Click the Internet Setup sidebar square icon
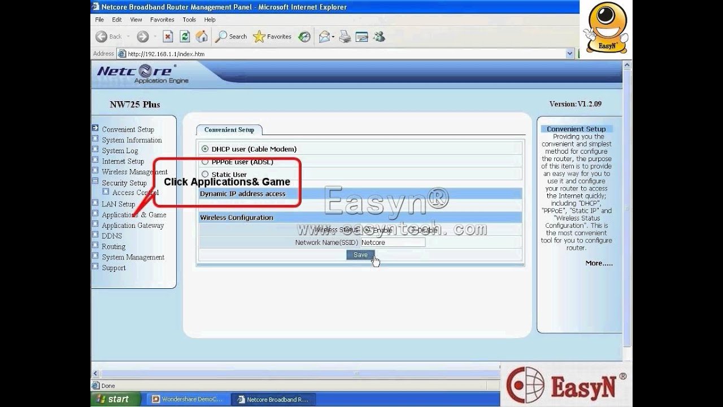 95,161
